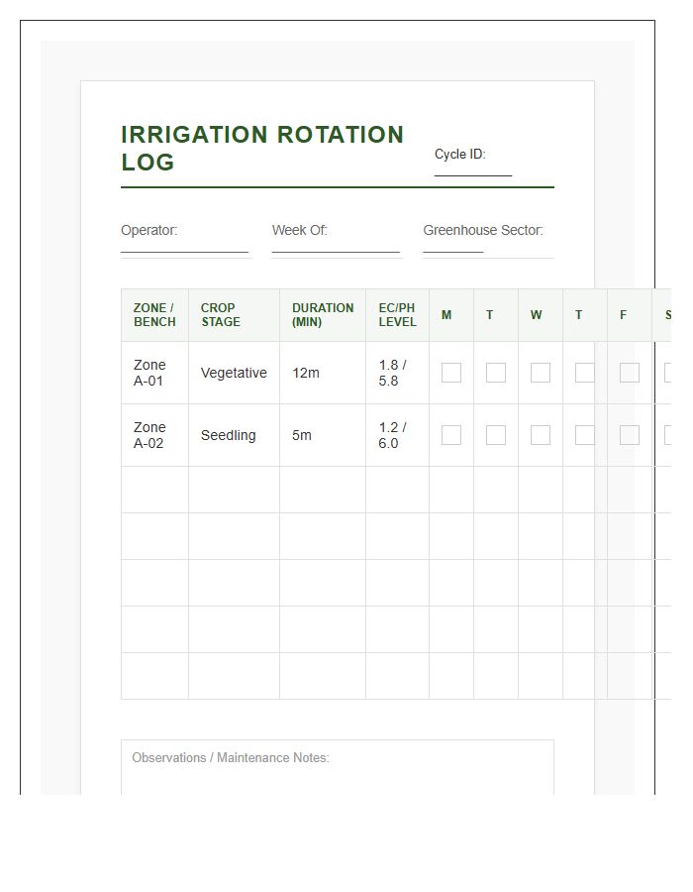Check Wednesday box for Zone A-01
Image resolution: width=693 pixels, height=892 pixels.
click(541, 373)
